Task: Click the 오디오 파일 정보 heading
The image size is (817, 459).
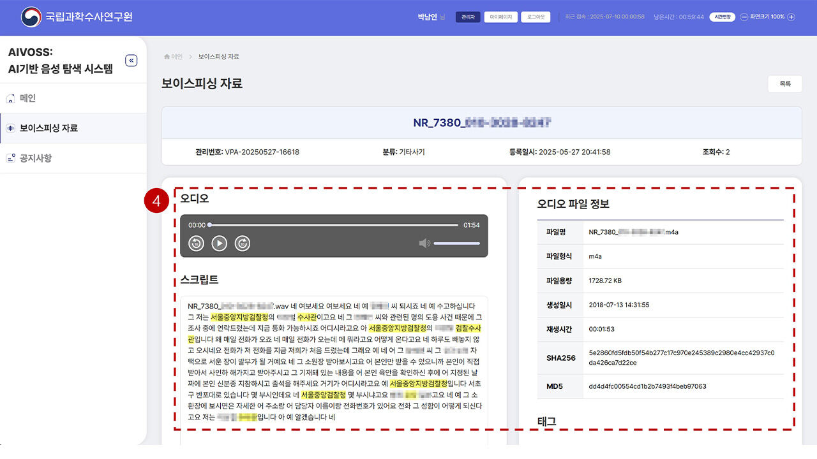Action: tap(573, 205)
